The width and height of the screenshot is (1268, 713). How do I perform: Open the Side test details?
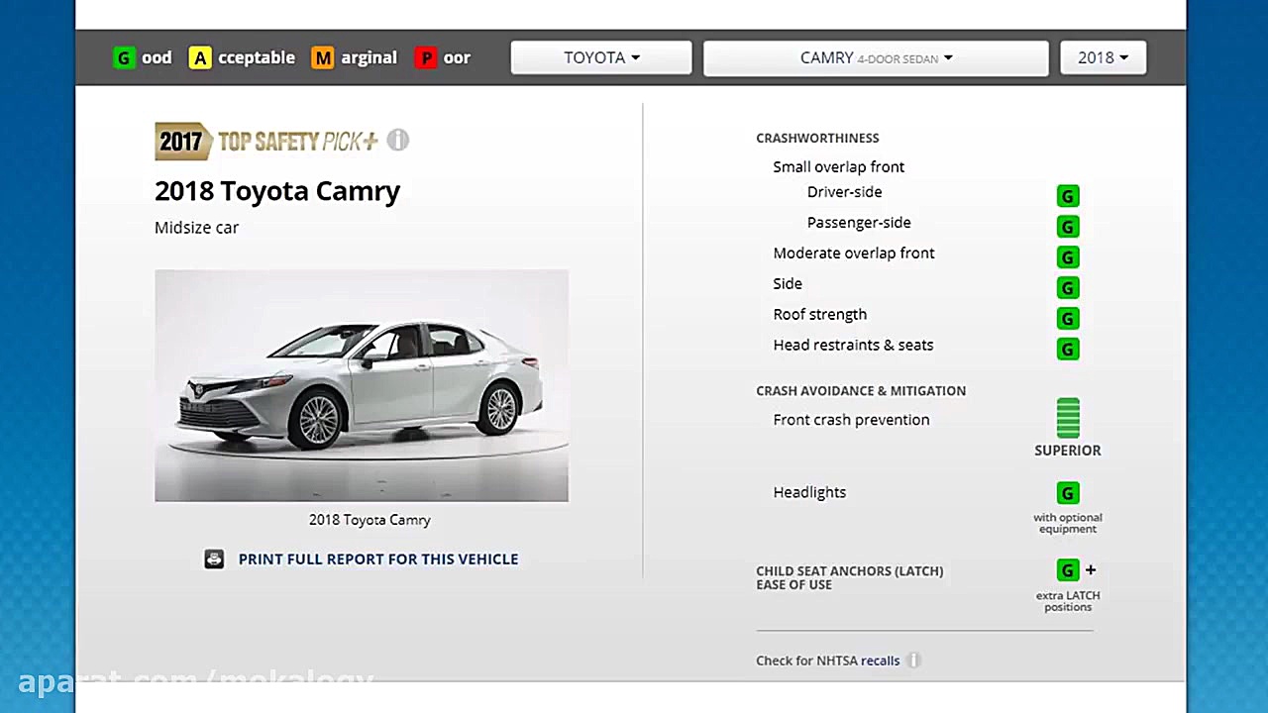click(788, 284)
